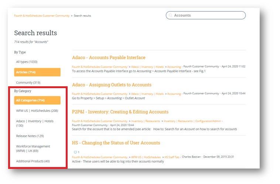Click Adaco | Inventory | Hotels breadcrumb under Accounts Payable result
This screenshot has width=280, height=184.
coord(147,67)
